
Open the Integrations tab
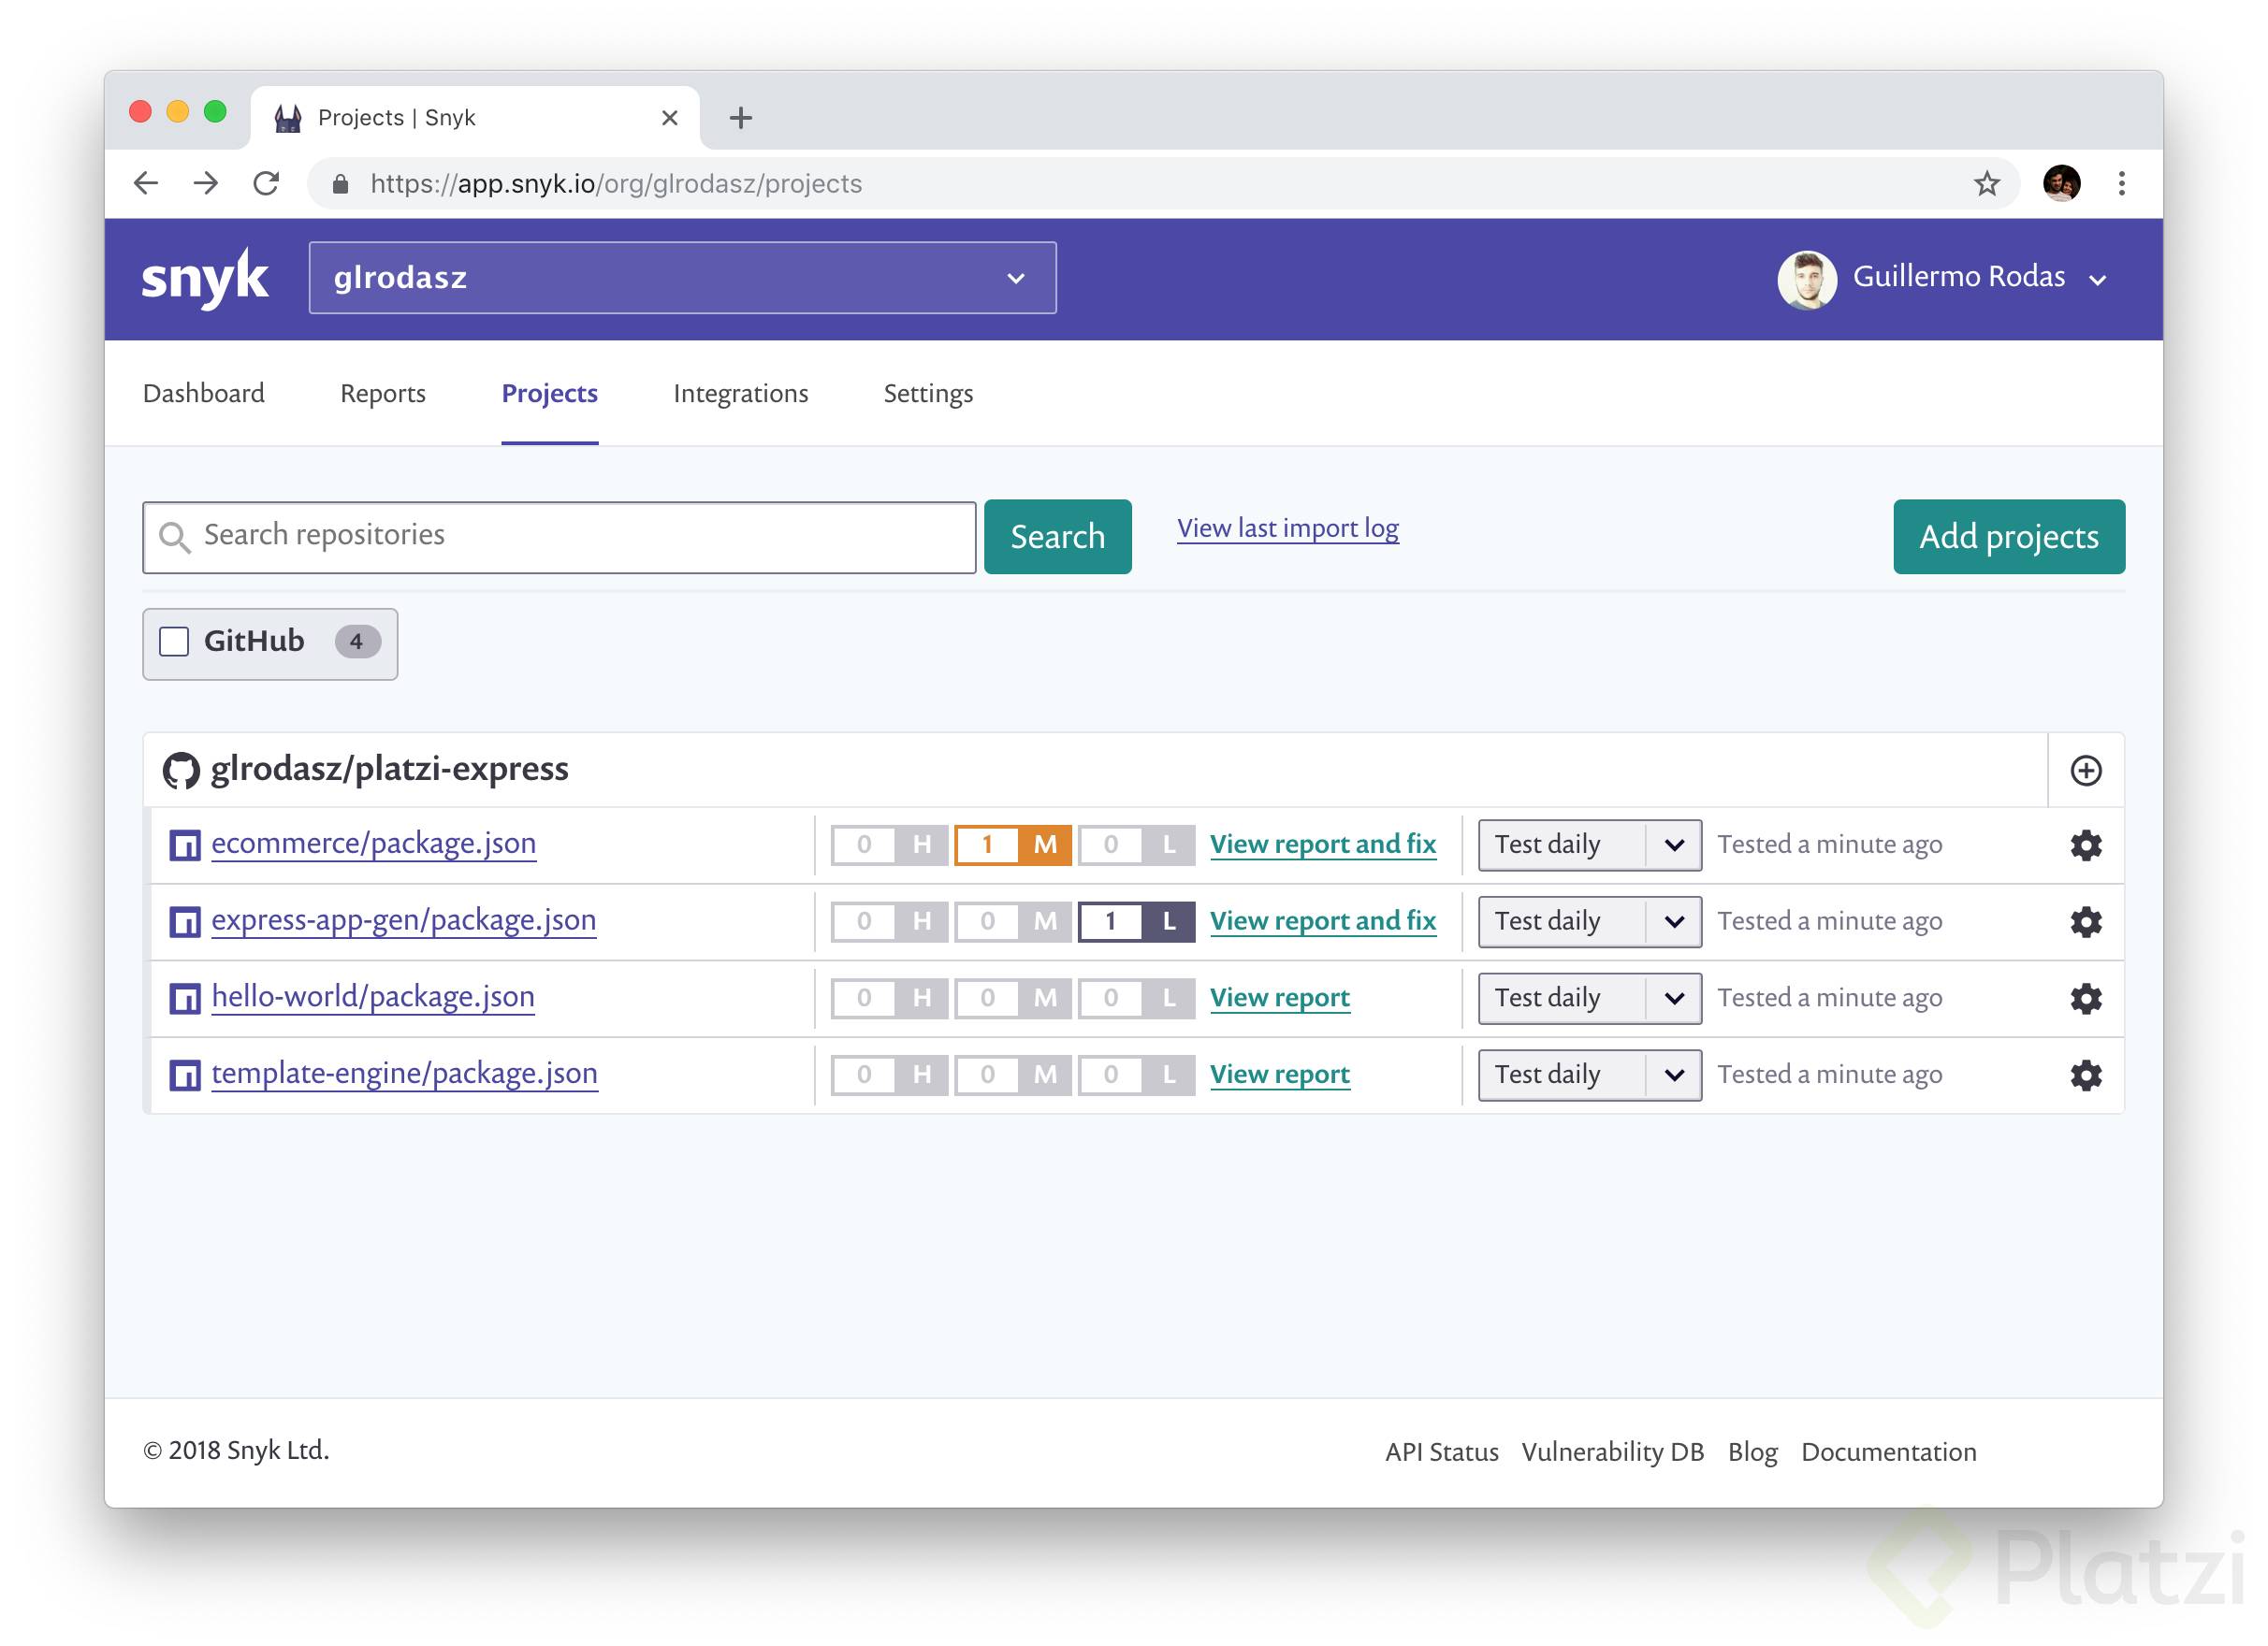[740, 394]
